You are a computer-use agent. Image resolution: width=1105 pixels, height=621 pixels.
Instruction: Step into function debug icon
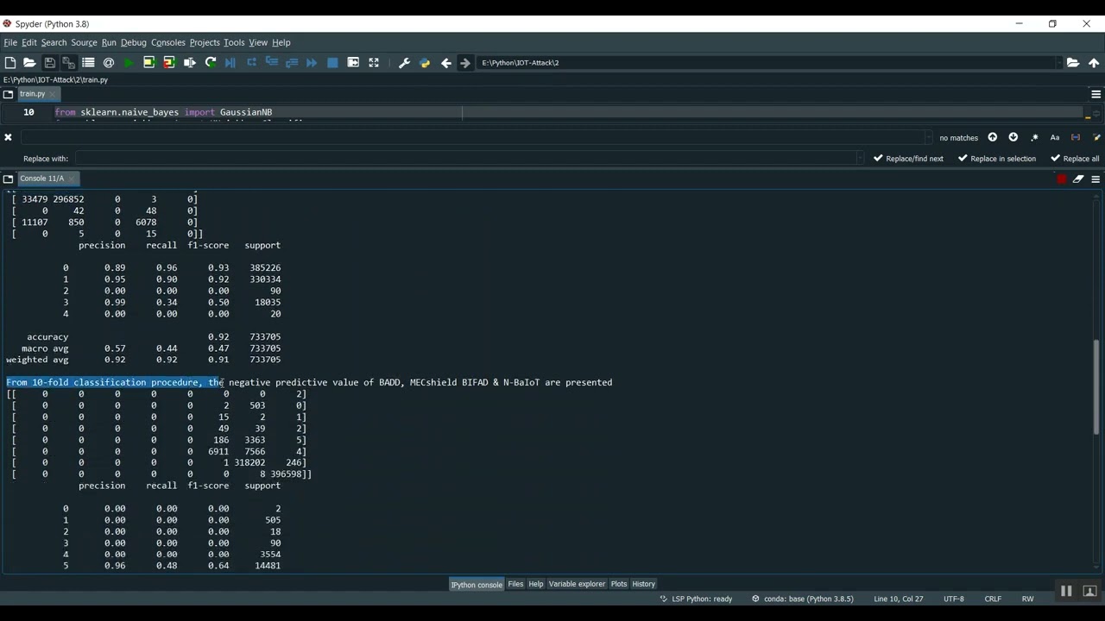[271, 63]
